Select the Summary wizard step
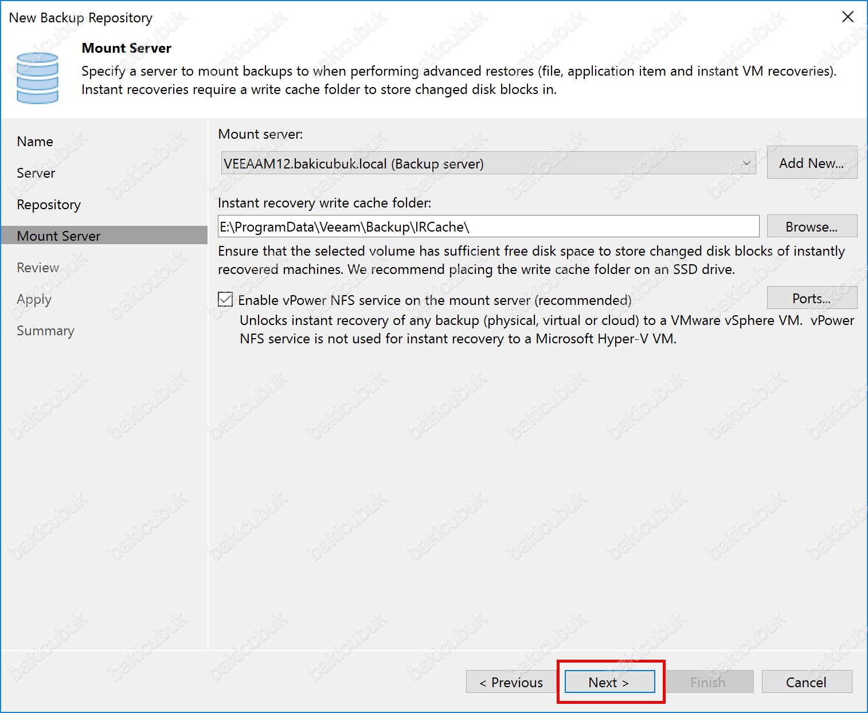Screen dimensions: 868x713 [45, 331]
